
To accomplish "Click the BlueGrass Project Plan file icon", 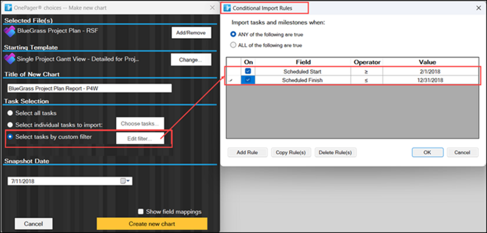I will [x=10, y=32].
